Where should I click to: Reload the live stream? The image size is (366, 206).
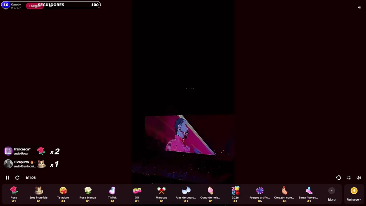[17, 178]
